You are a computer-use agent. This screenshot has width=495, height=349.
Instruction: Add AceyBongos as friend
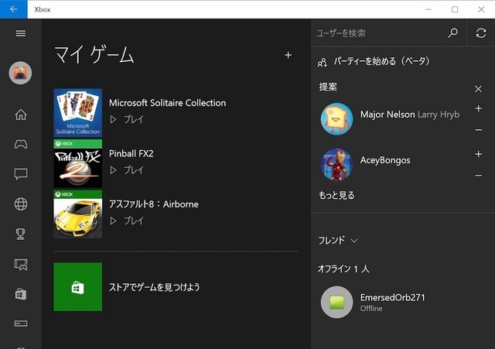(479, 154)
